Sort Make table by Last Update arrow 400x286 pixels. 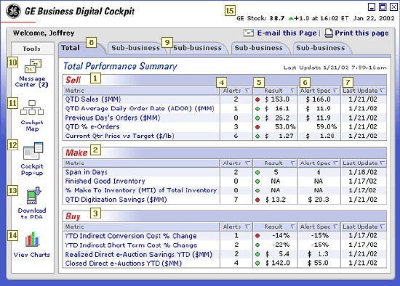[382, 163]
